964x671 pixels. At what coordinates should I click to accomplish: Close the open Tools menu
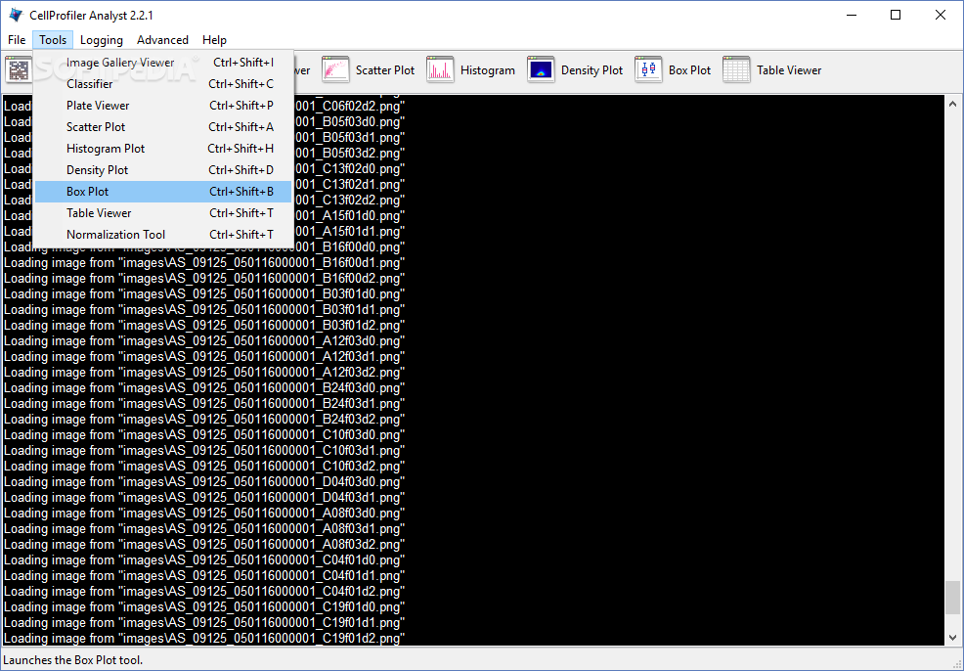[x=53, y=40]
